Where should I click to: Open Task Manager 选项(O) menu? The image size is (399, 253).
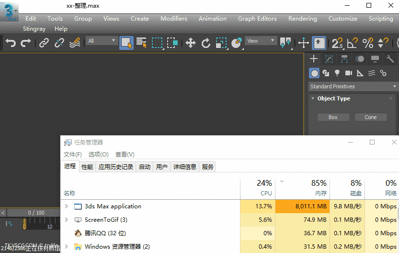coord(99,155)
